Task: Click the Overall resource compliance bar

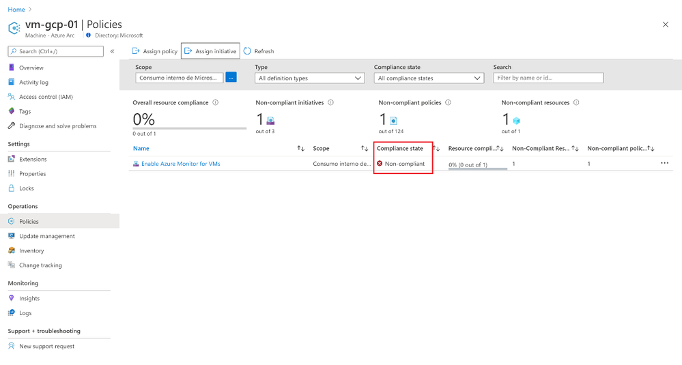Action: pyautogui.click(x=190, y=128)
